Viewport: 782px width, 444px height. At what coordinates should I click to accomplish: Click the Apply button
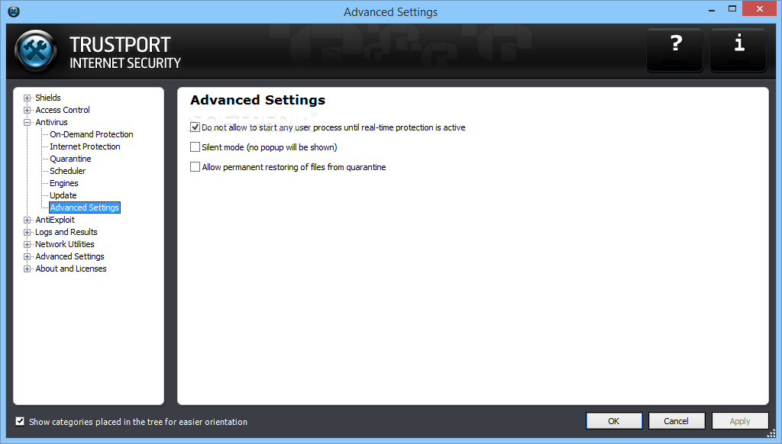click(x=739, y=421)
